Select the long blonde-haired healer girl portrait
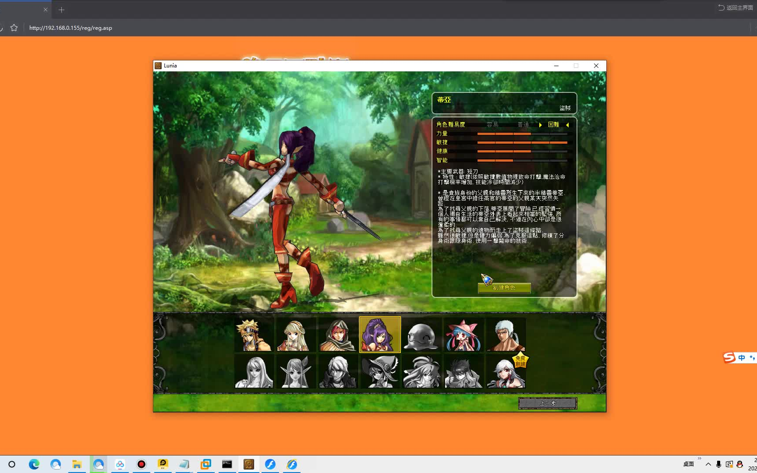 (x=296, y=335)
